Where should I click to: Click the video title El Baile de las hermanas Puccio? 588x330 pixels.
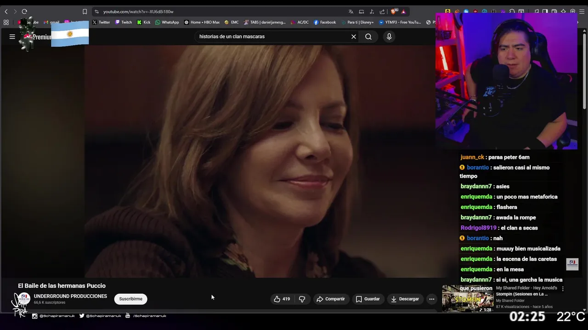62,286
